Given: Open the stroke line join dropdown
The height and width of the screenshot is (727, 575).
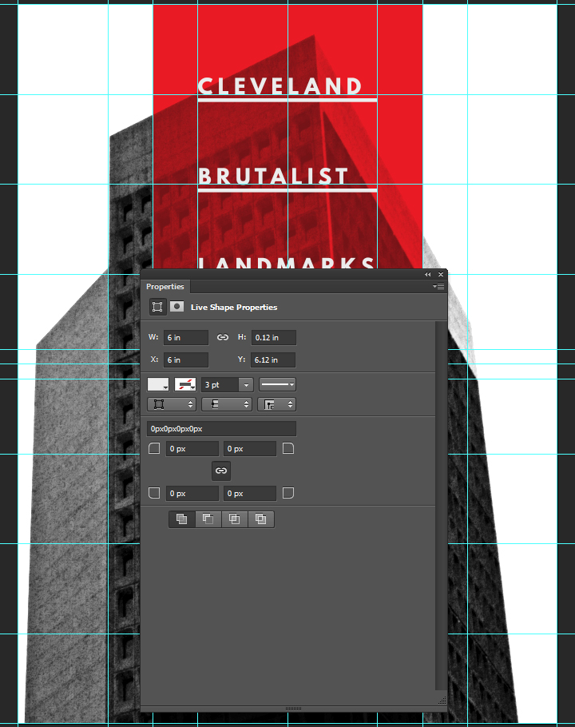Looking at the screenshot, I should [x=276, y=404].
